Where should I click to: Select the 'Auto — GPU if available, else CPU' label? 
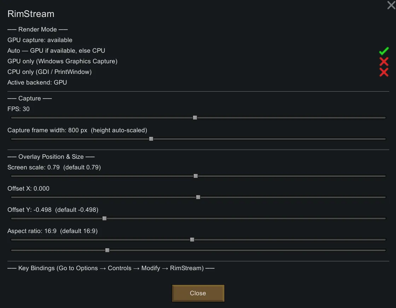click(56, 51)
